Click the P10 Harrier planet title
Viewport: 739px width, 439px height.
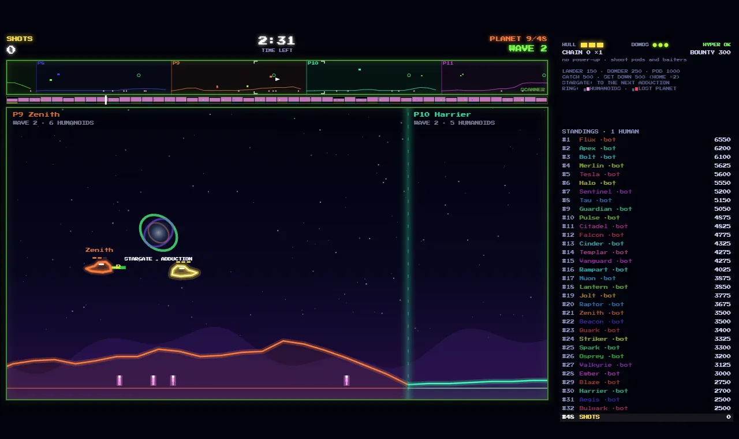(x=442, y=114)
